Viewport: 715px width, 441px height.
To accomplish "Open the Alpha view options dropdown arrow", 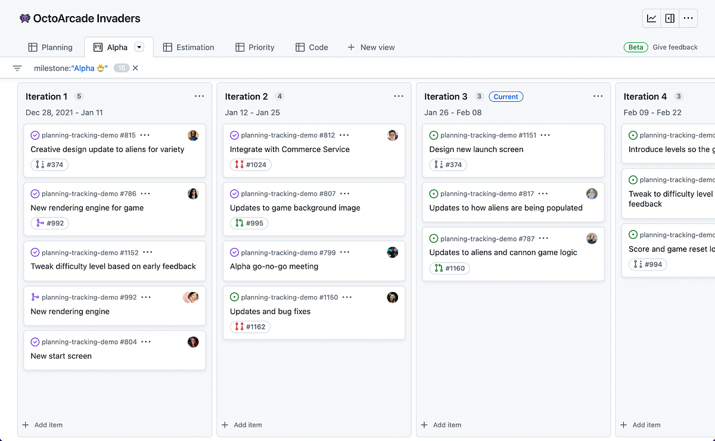I will pyautogui.click(x=139, y=46).
